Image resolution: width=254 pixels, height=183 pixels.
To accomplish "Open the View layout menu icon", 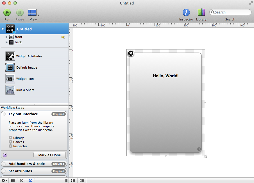I will [x=32, y=12].
